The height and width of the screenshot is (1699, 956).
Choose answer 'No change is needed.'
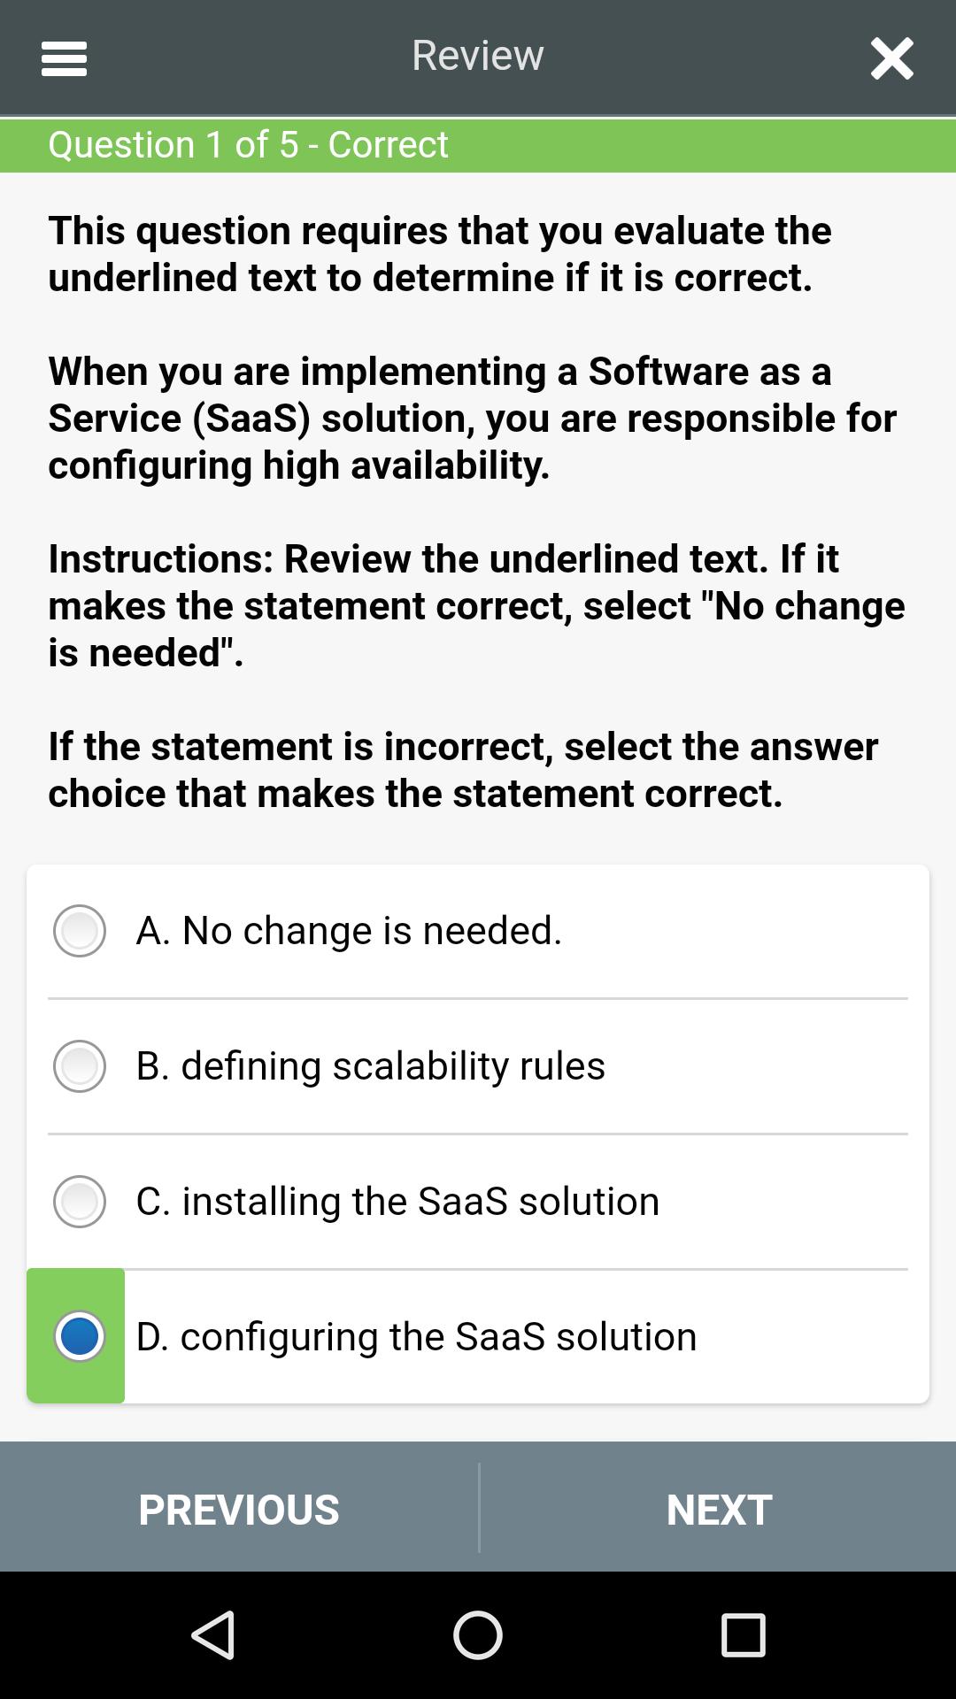point(349,931)
